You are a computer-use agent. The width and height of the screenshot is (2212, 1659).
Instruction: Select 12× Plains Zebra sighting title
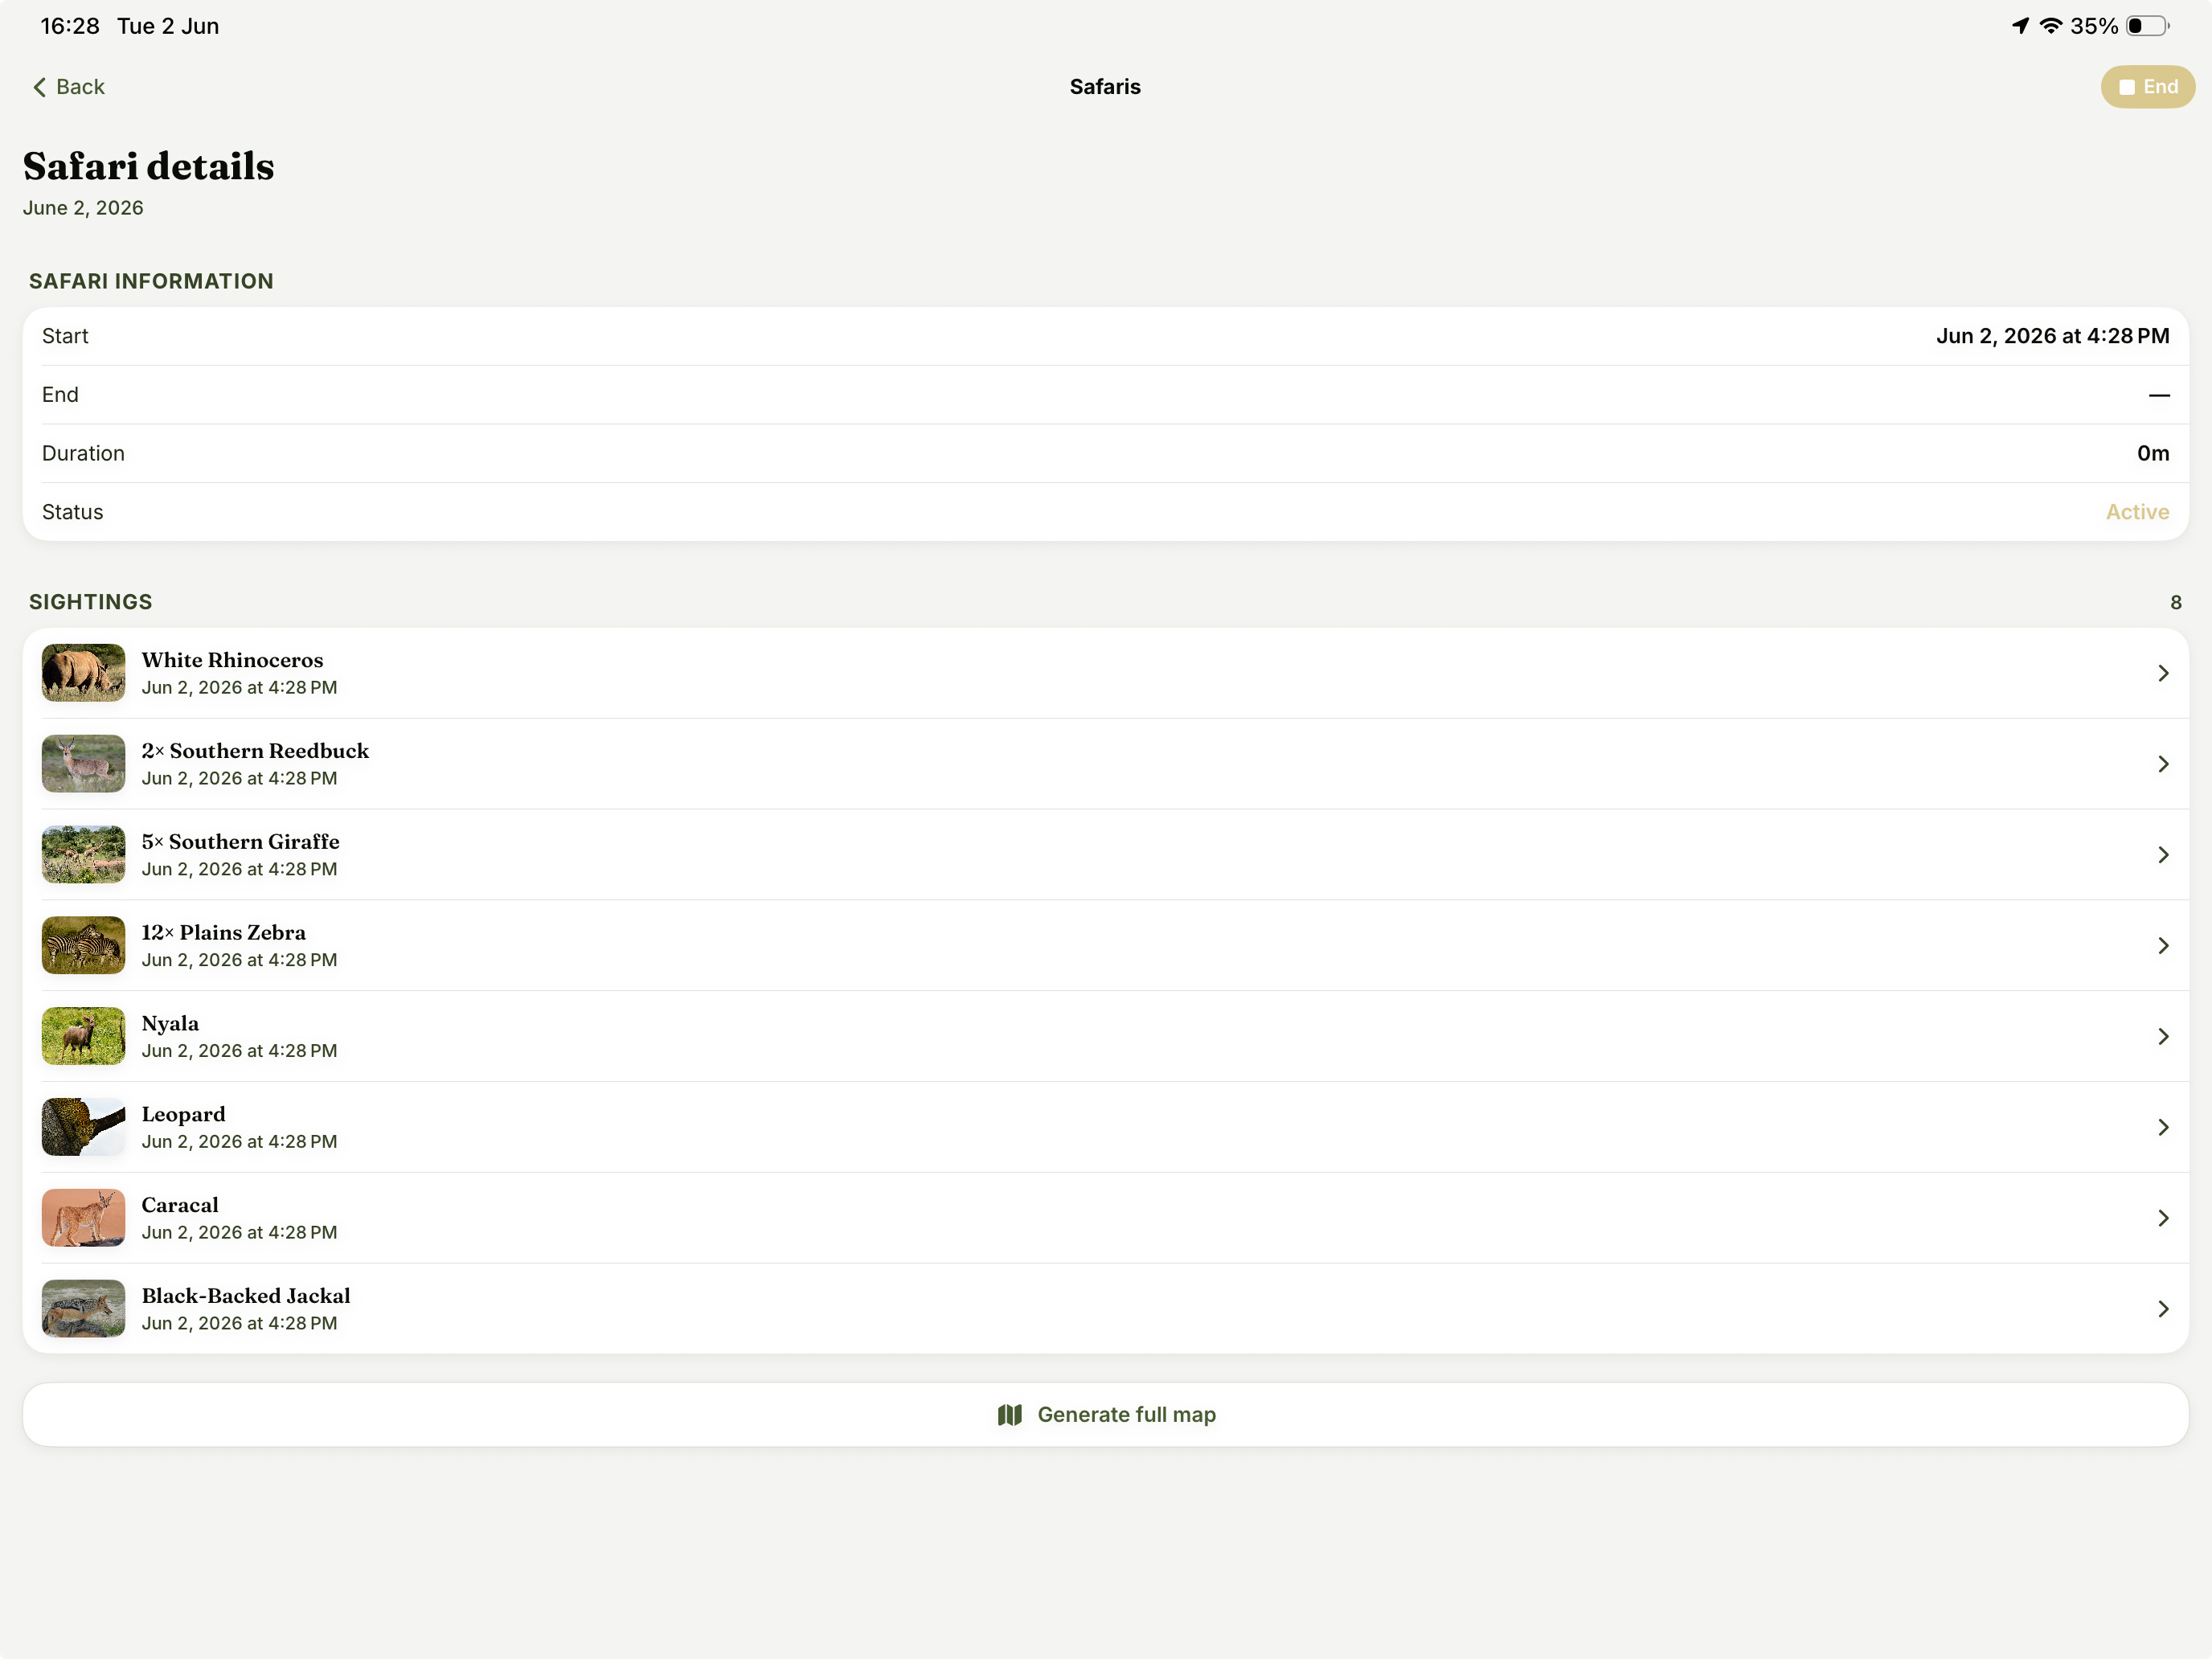[223, 933]
